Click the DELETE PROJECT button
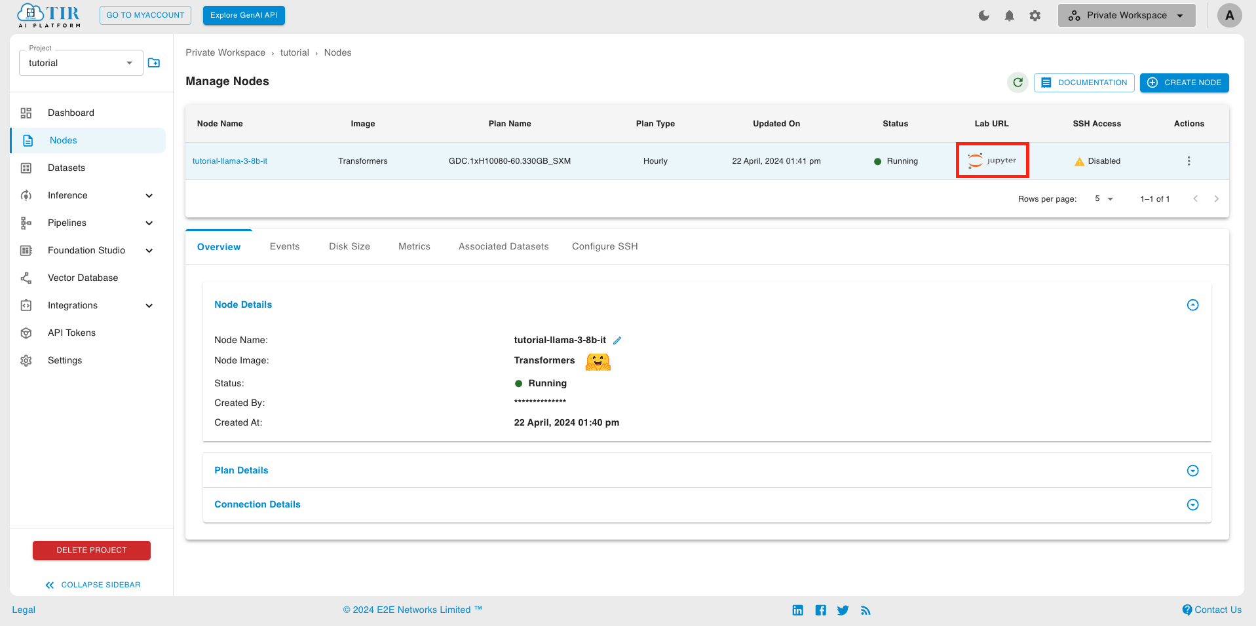This screenshot has height=626, width=1256. pos(92,550)
